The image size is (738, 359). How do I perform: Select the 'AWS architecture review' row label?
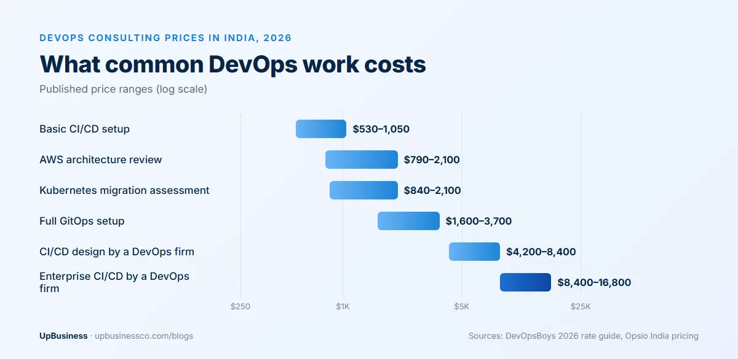coord(100,160)
